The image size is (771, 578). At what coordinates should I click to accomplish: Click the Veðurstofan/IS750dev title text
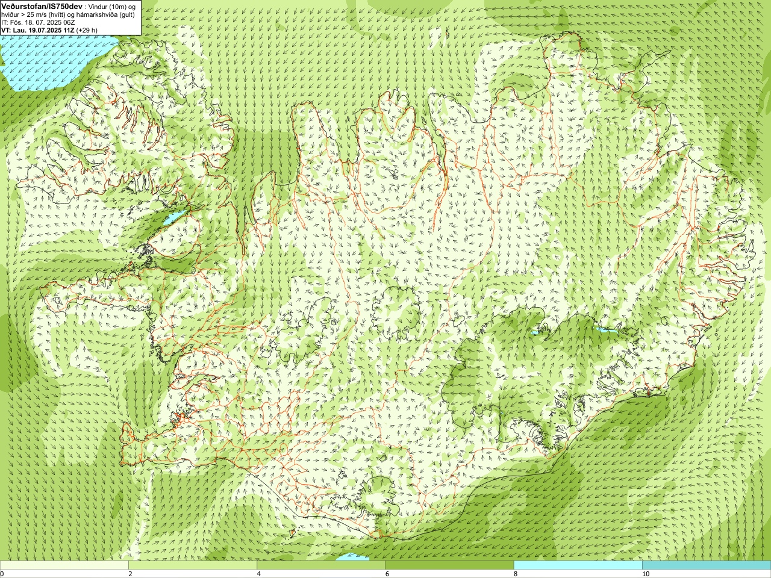tap(42, 5)
